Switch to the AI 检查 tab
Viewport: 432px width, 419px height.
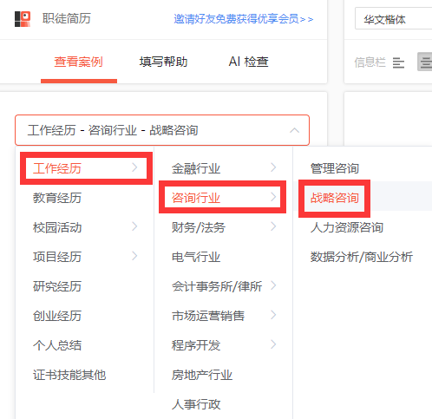(248, 62)
